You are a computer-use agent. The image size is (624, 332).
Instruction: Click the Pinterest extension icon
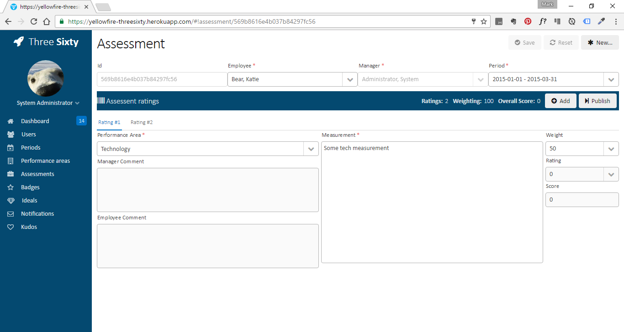[x=528, y=21]
